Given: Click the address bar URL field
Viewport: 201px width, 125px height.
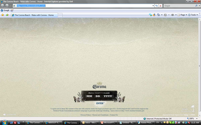Looking at the screenshot, I should tap(82, 6).
